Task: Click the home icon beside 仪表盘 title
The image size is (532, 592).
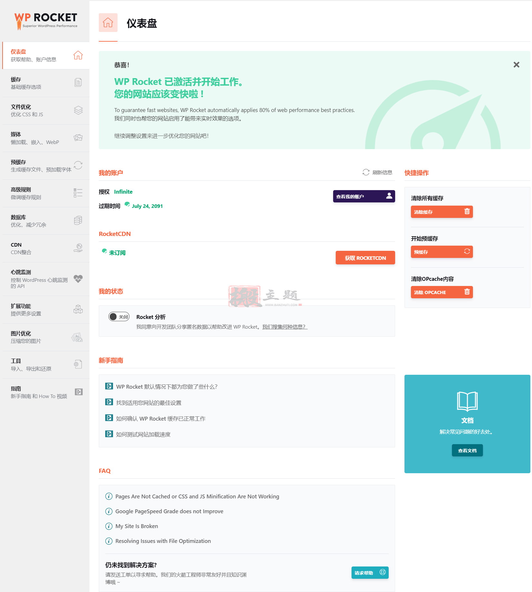Action: (108, 23)
